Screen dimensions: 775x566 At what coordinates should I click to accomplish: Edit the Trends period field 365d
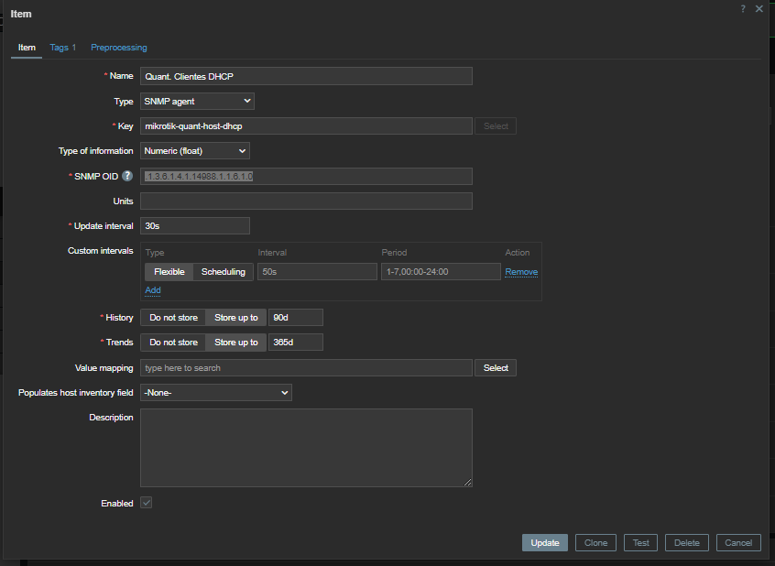(x=296, y=342)
